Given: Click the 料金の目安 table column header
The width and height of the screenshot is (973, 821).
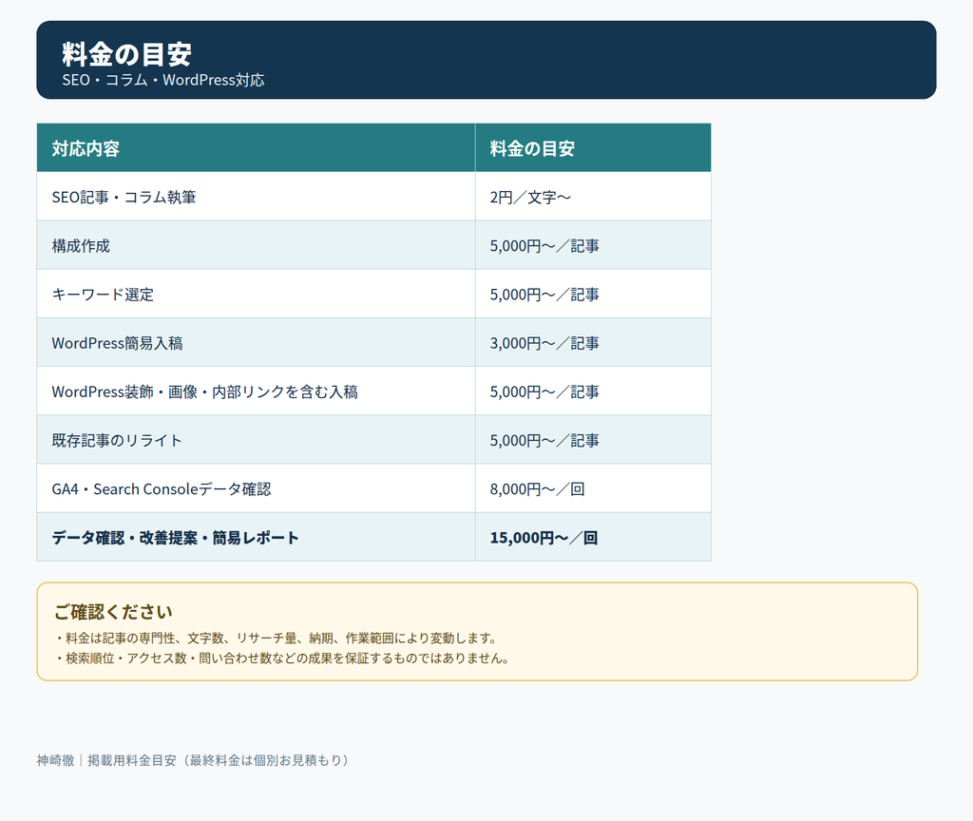Looking at the screenshot, I should [593, 147].
